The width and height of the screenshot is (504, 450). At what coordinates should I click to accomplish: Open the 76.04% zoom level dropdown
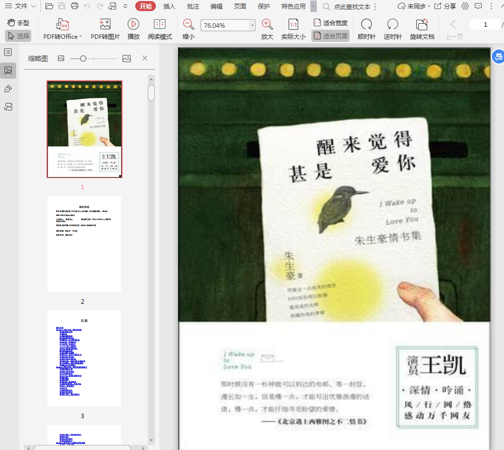(x=252, y=26)
